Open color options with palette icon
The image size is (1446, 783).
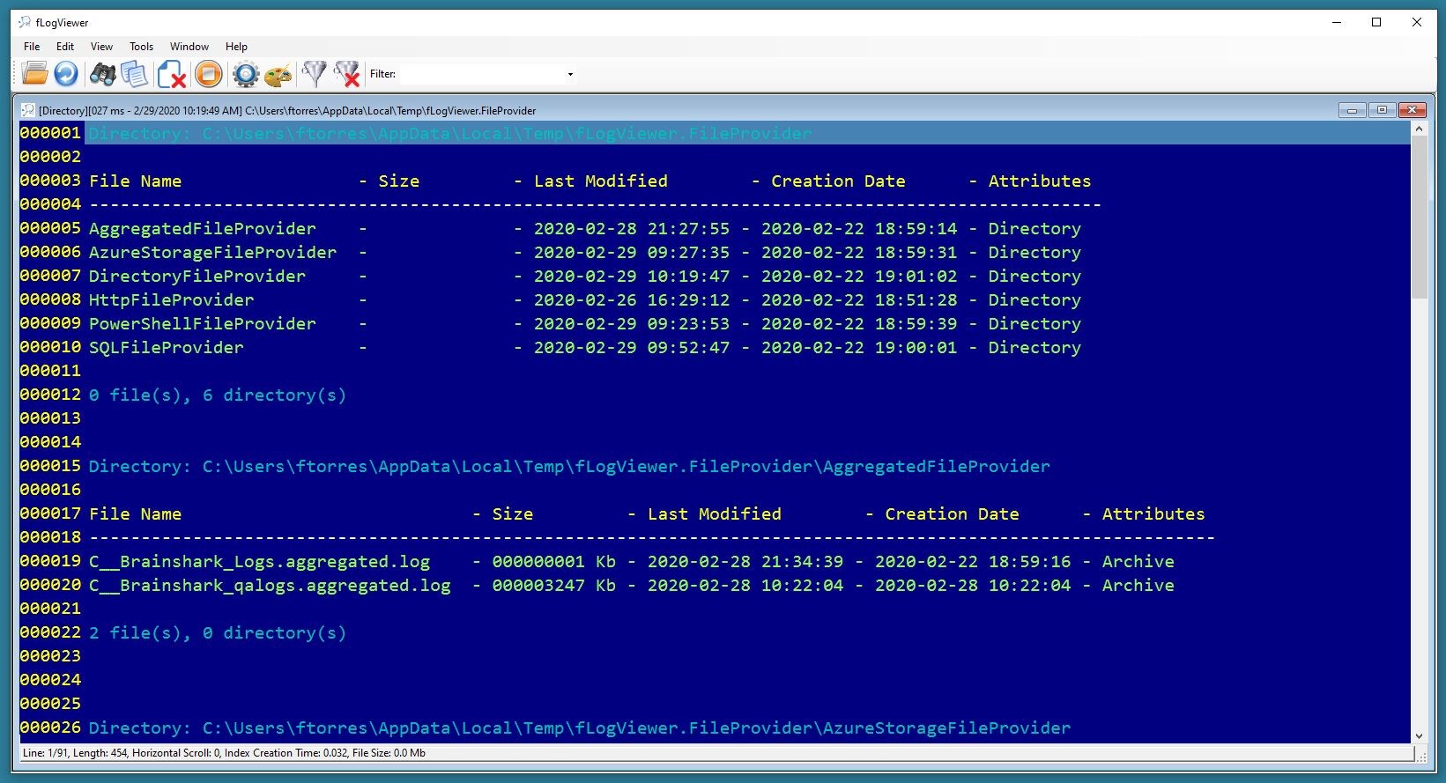tap(278, 74)
